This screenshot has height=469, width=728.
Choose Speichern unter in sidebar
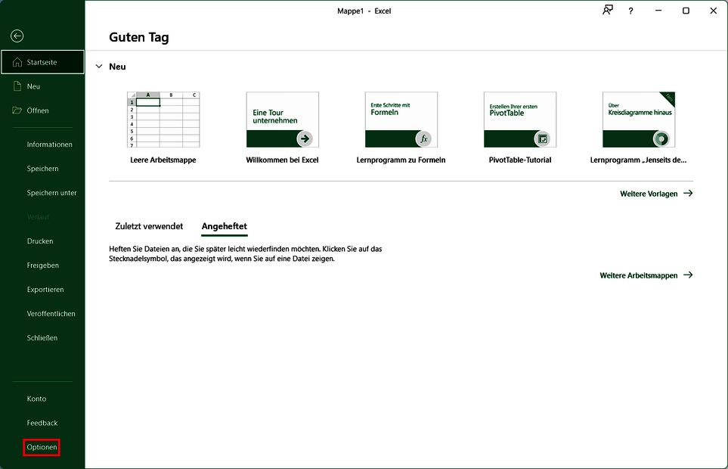[51, 193]
